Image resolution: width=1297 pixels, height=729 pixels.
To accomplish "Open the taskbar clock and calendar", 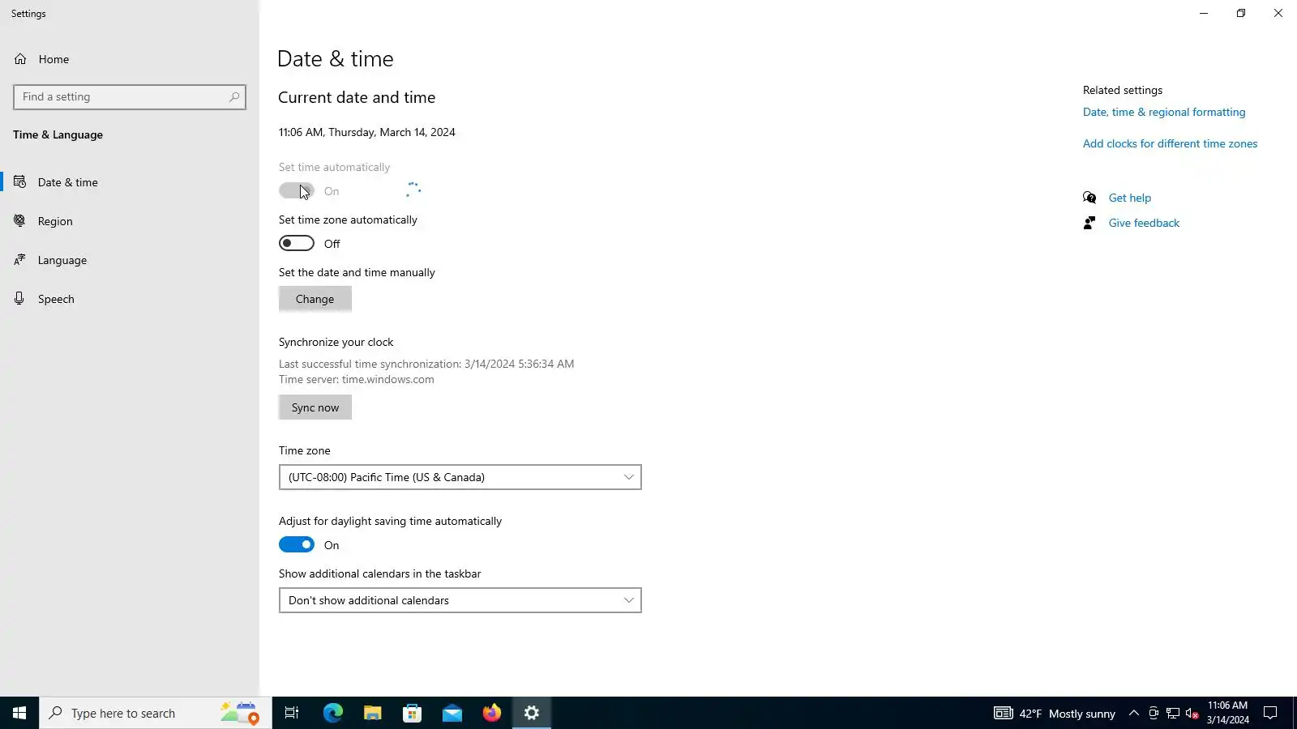I will tap(1228, 713).
